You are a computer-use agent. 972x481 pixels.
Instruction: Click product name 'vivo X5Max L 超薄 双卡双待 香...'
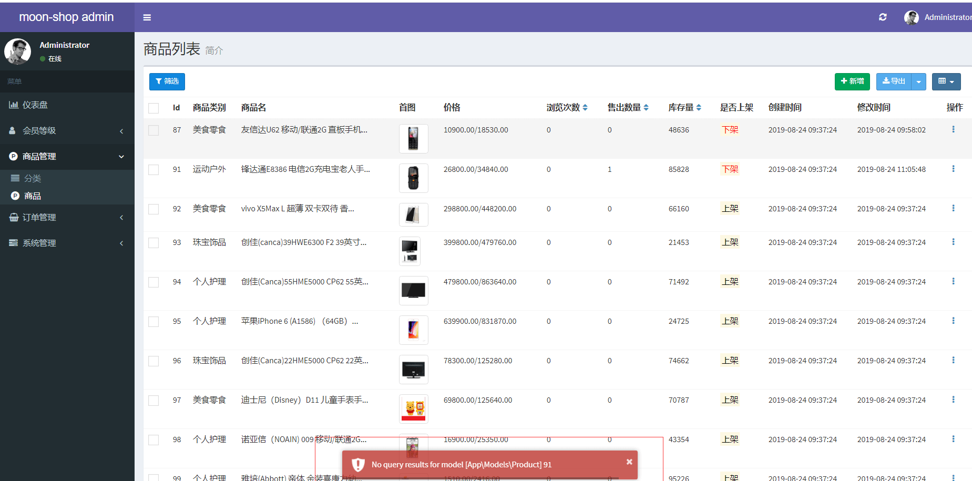(x=298, y=209)
